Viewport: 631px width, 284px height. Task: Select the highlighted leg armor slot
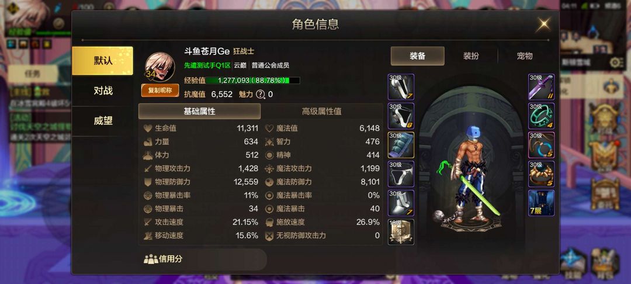(401, 145)
